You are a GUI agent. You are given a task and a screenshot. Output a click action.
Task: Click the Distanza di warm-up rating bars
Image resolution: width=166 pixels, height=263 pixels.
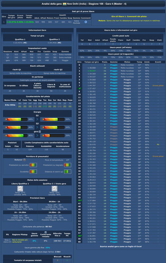tap(68, 172)
